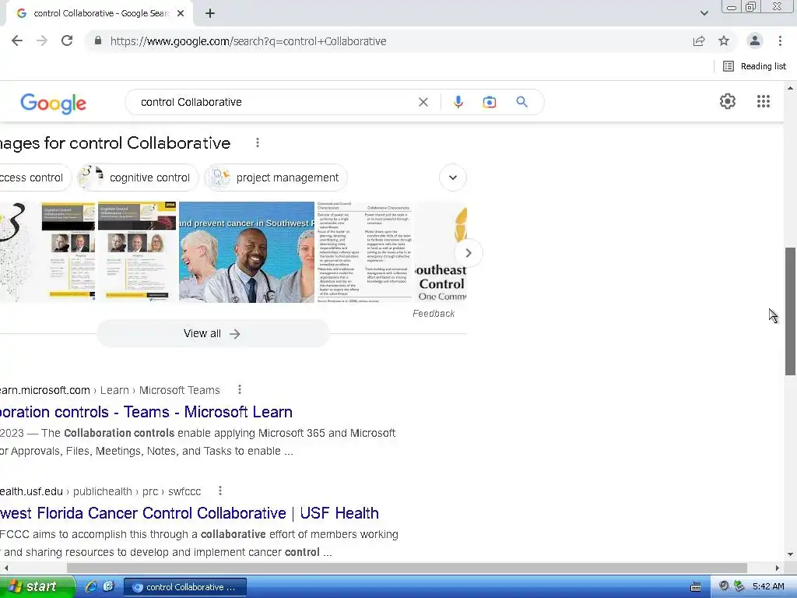797x598 pixels.
Task: Share this page icon in address bar
Action: tap(699, 41)
